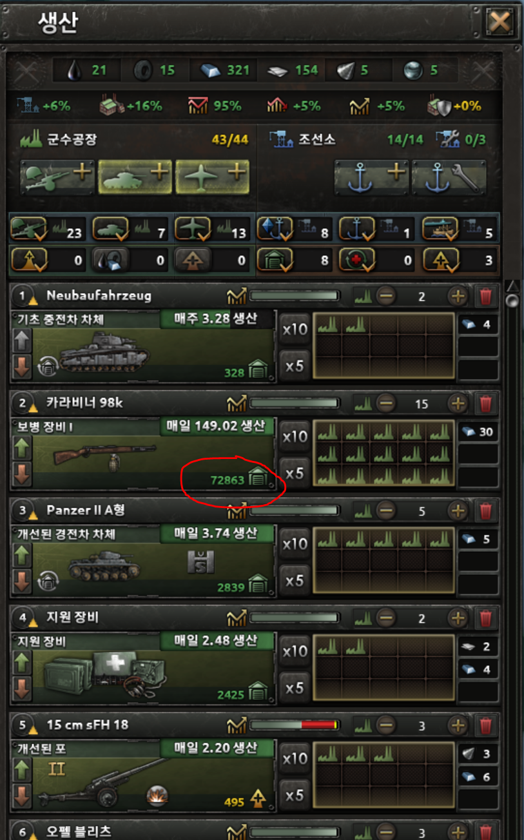Click x10 button for Neubaufahrzeug line
Image resolution: width=524 pixels, height=840 pixels.
click(x=295, y=329)
